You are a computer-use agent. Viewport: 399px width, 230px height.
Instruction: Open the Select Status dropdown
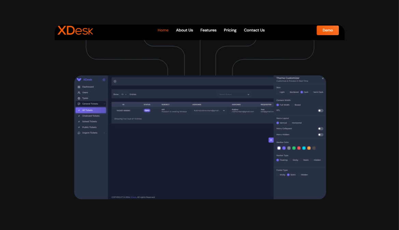coord(234,94)
